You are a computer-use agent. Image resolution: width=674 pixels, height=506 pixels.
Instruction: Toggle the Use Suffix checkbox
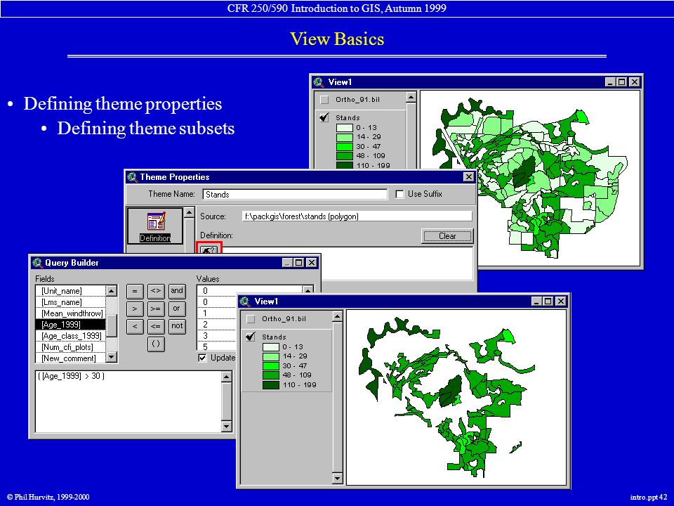tap(399, 194)
